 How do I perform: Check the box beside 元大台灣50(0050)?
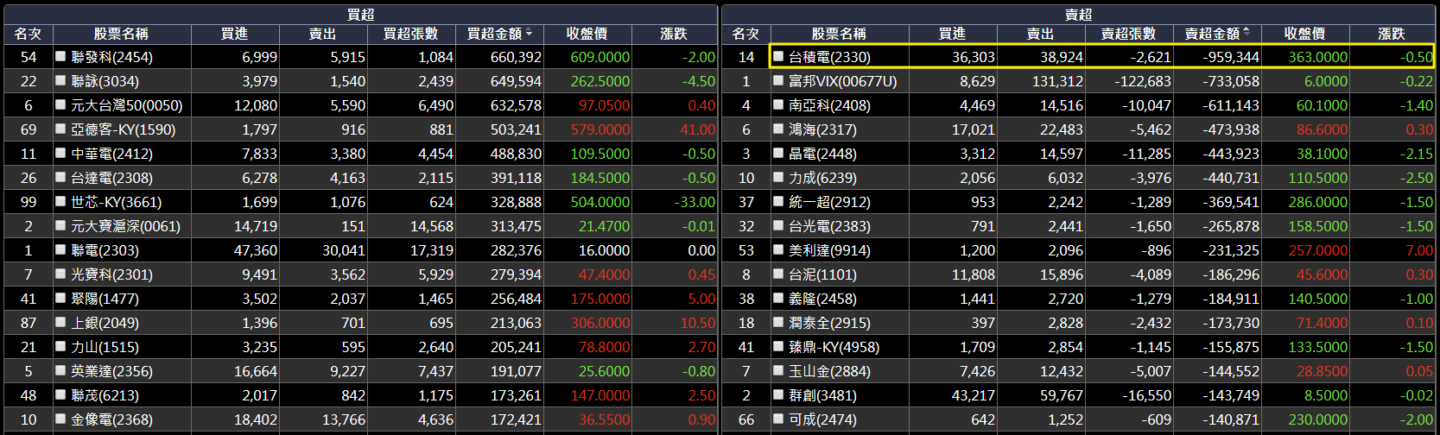(x=60, y=104)
